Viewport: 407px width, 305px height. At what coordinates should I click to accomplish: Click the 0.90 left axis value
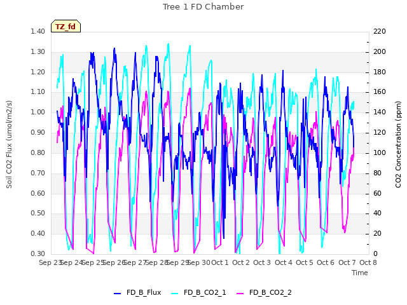point(38,133)
